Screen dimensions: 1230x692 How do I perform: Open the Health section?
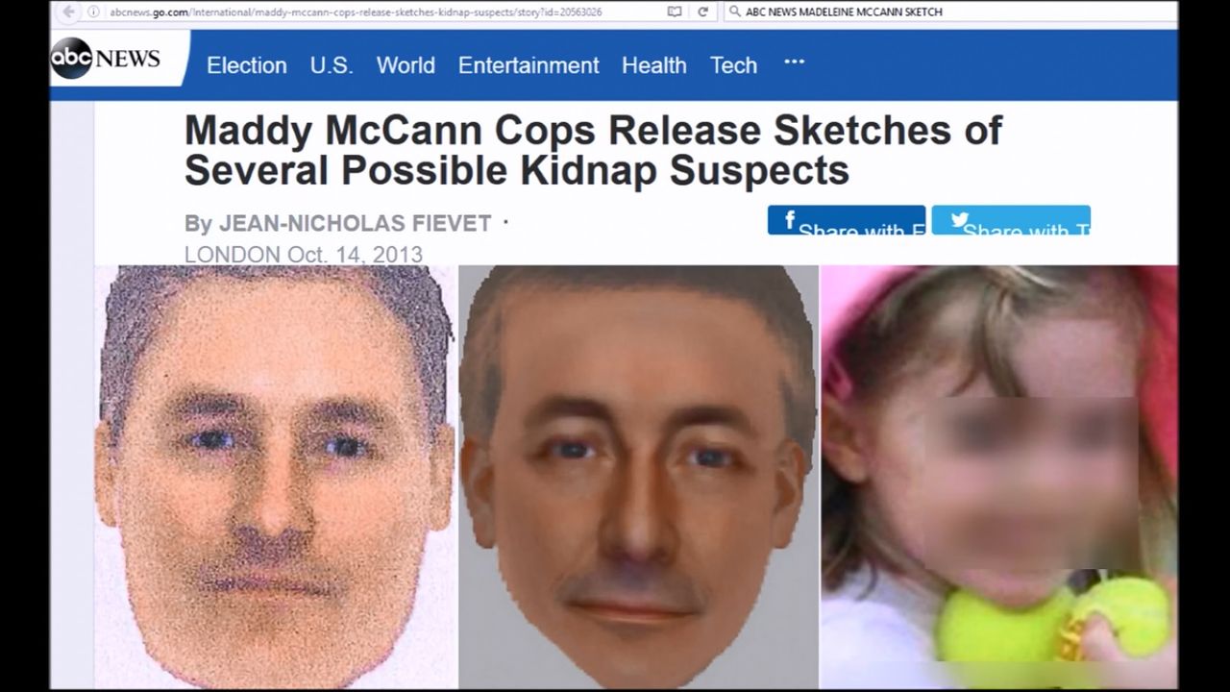(x=654, y=65)
